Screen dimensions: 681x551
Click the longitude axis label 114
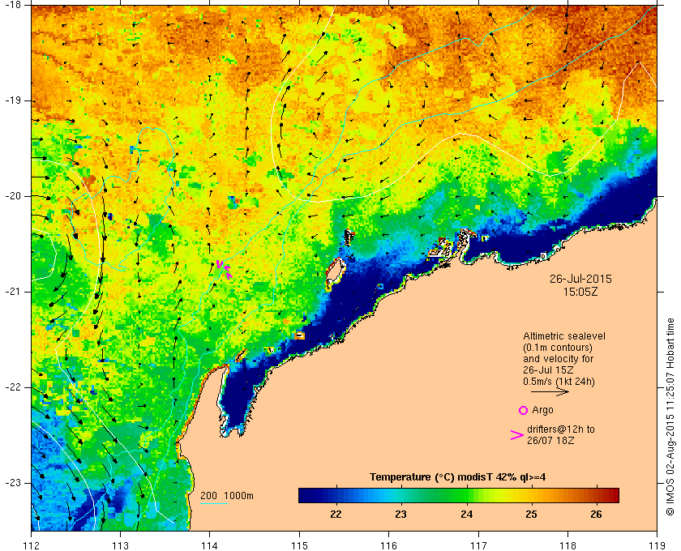click(x=210, y=545)
